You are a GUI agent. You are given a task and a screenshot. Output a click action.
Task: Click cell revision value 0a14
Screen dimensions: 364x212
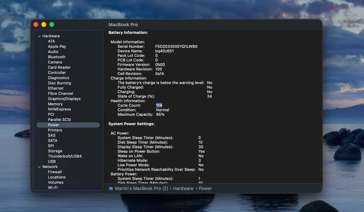[x=159, y=74]
